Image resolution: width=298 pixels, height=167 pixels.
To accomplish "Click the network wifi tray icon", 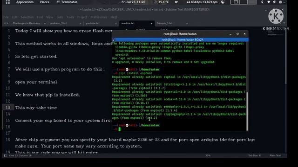I will point(269,2).
